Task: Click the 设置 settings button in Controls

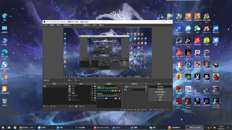Action: point(160,97)
